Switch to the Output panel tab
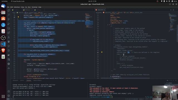Image resolution: width=178 pixels, height=100 pixels. pyautogui.click(x=22, y=80)
